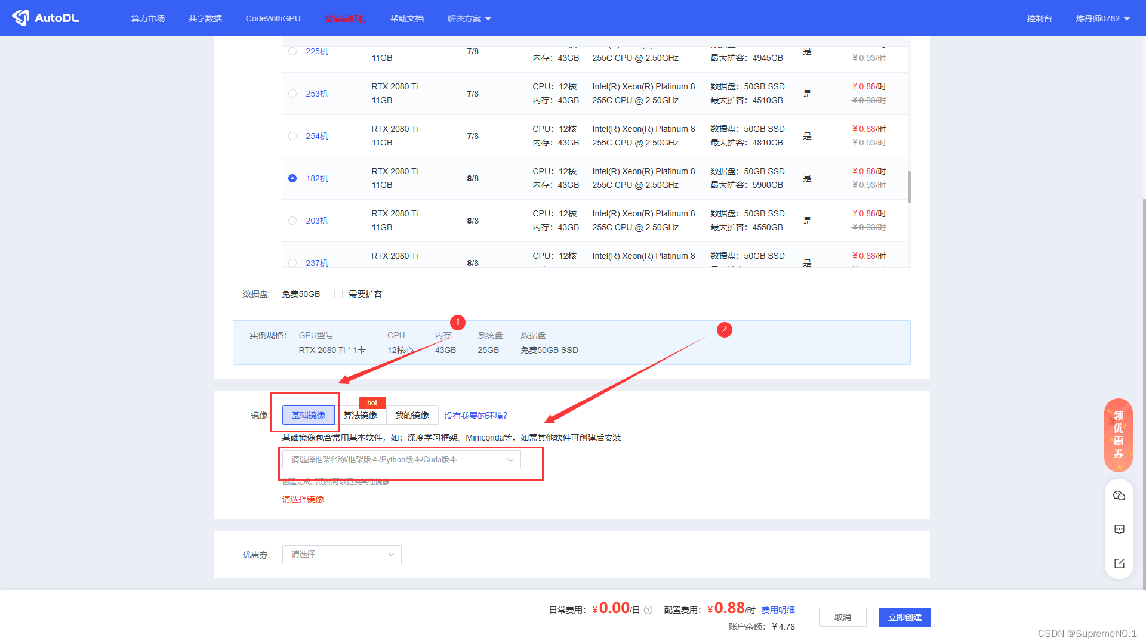The image size is (1146, 644).
Task: Click the feedback edit icon in sidebar
Action: click(1119, 563)
